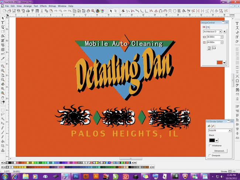
Task: Open the Black fill color dropdown arrow
Action: [x=217, y=141]
